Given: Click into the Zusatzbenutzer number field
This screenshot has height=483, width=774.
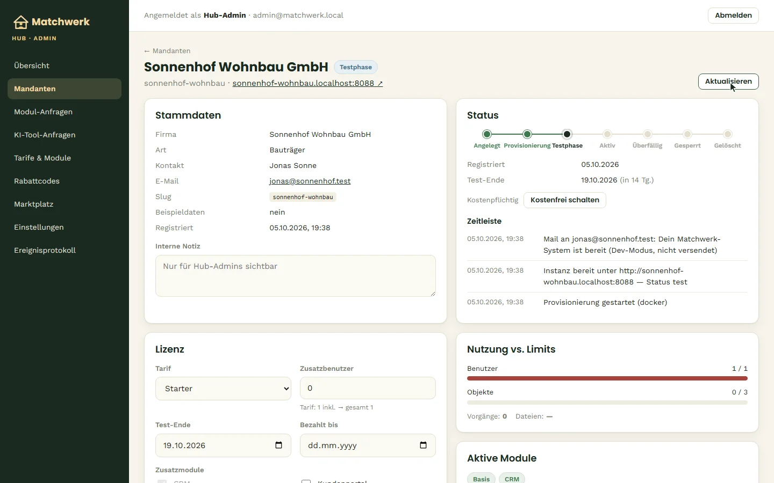Looking at the screenshot, I should tap(368, 388).
